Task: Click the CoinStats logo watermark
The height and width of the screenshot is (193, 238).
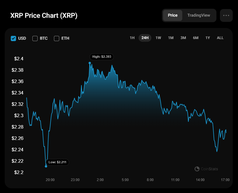Action: click(206, 169)
